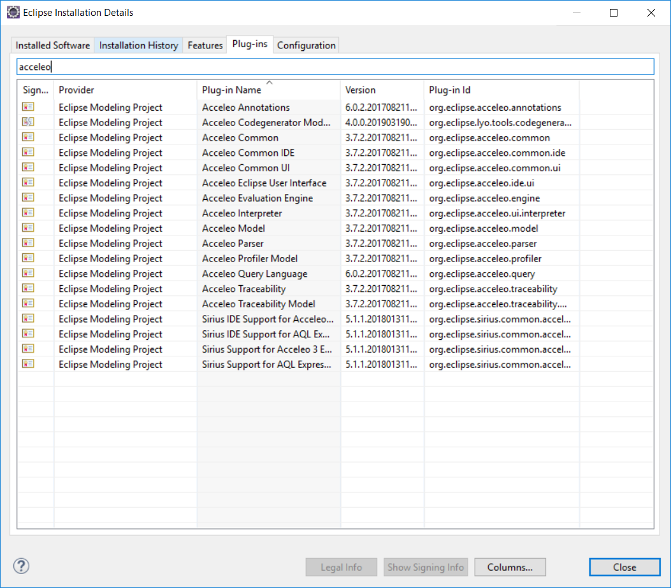Click the Show Signing Info button

[x=426, y=567]
